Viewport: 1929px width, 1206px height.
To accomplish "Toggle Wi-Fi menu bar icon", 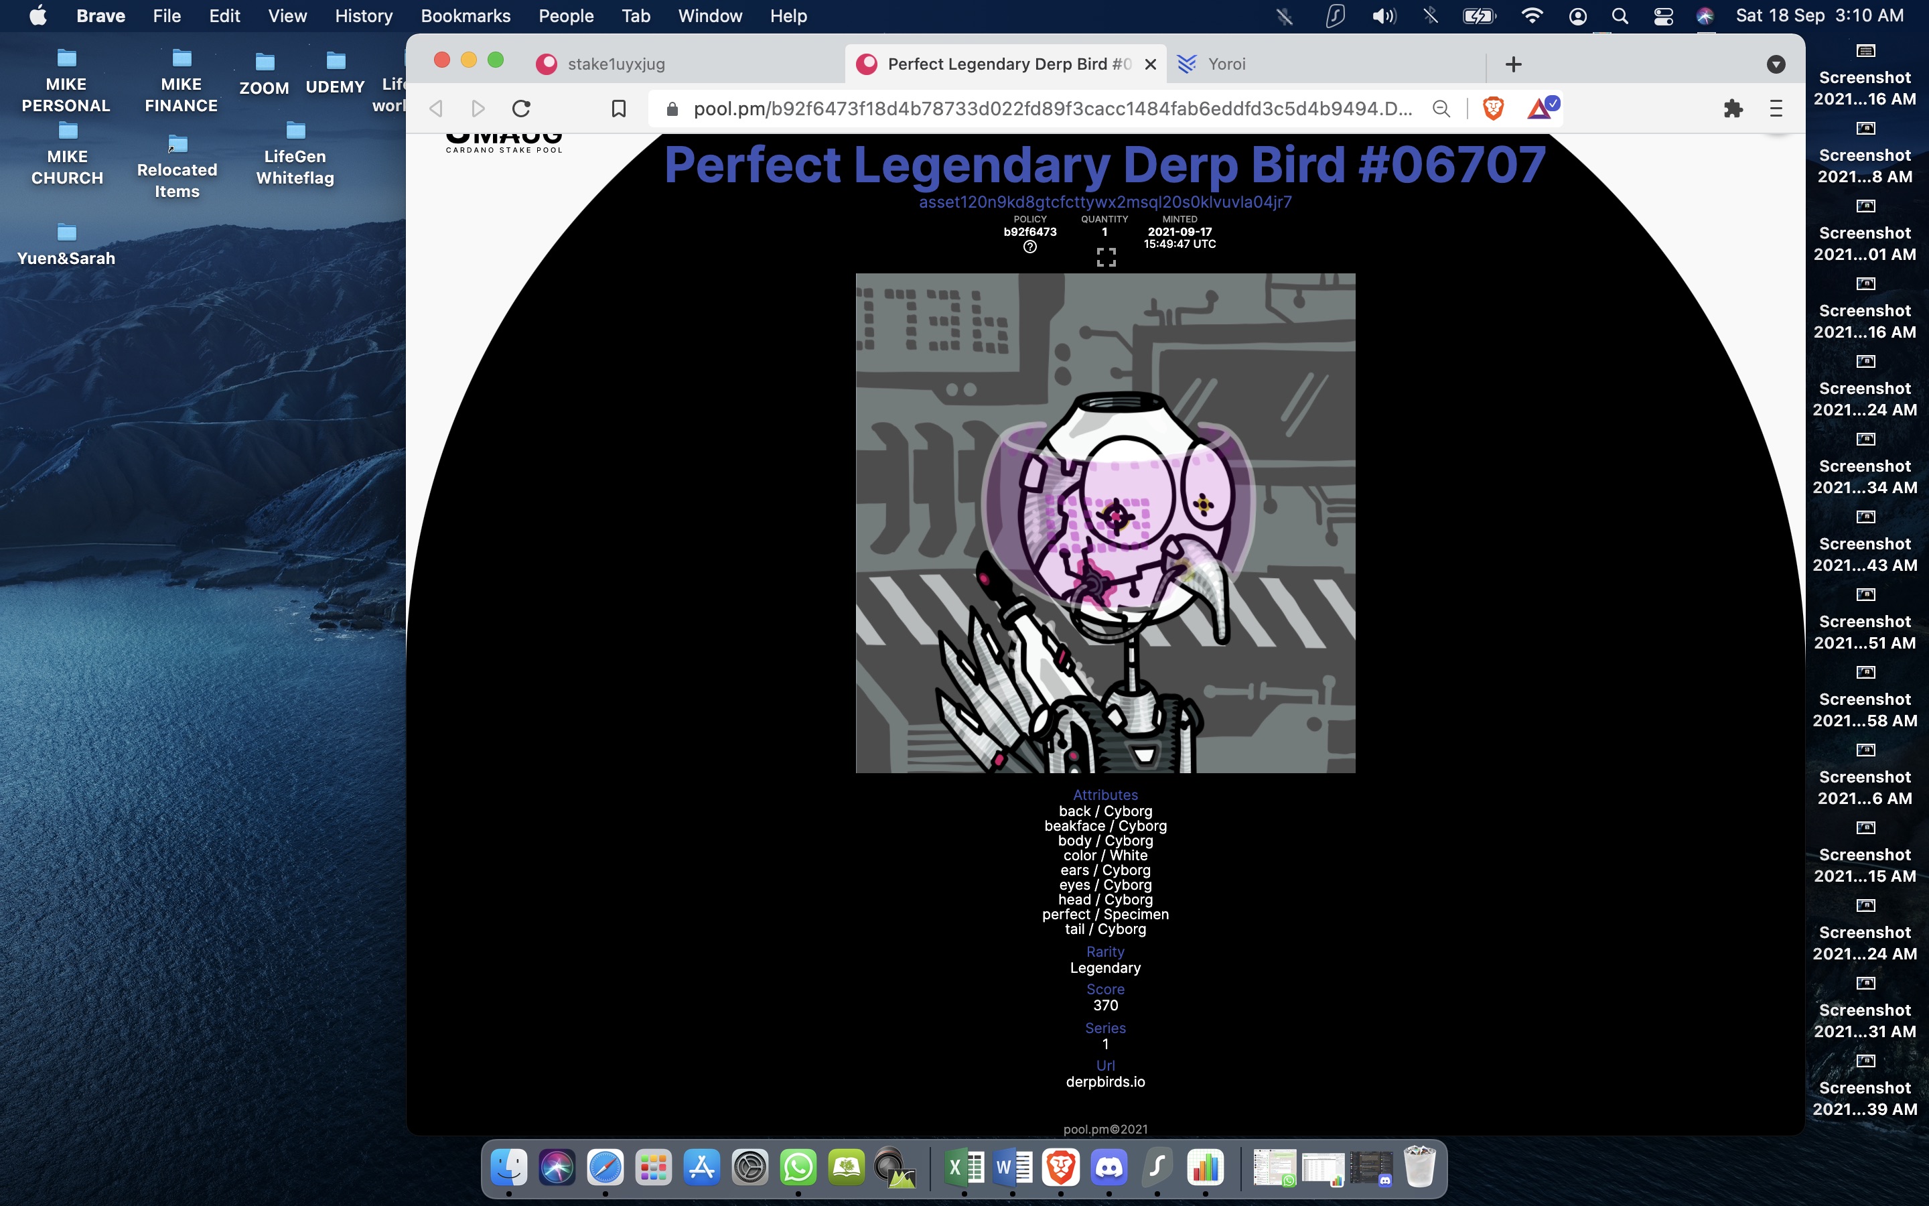I will (x=1531, y=16).
